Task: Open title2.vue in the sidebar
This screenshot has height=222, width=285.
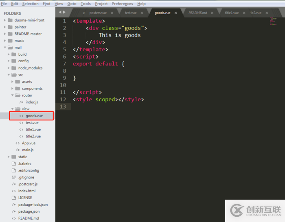Action: 33,136
